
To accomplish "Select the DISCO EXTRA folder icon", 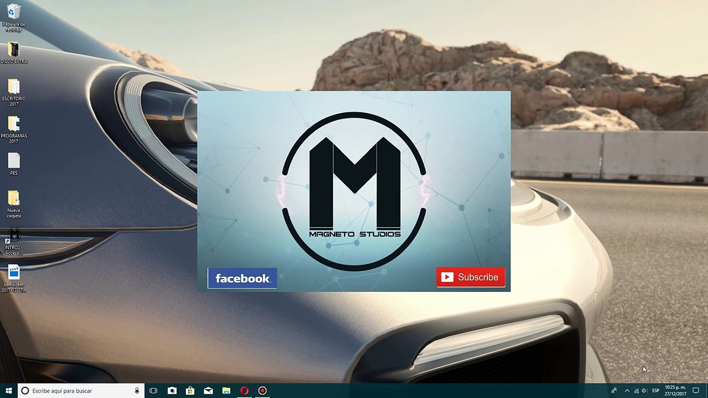I will point(14,53).
